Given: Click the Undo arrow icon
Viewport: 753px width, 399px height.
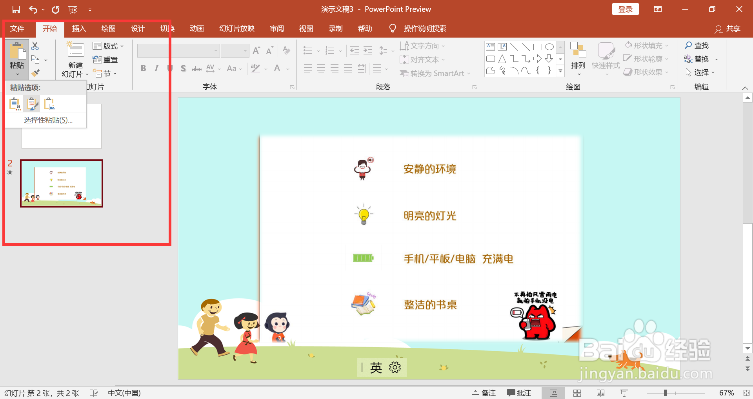Looking at the screenshot, I should tap(33, 9).
